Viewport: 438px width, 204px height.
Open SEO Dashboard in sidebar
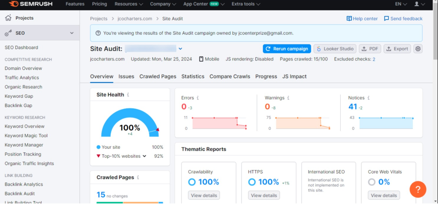click(21, 47)
